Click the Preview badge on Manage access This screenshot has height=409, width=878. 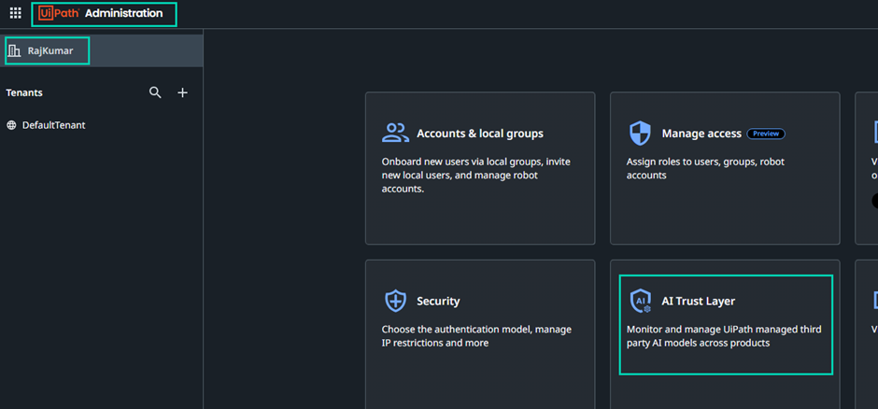coord(766,134)
